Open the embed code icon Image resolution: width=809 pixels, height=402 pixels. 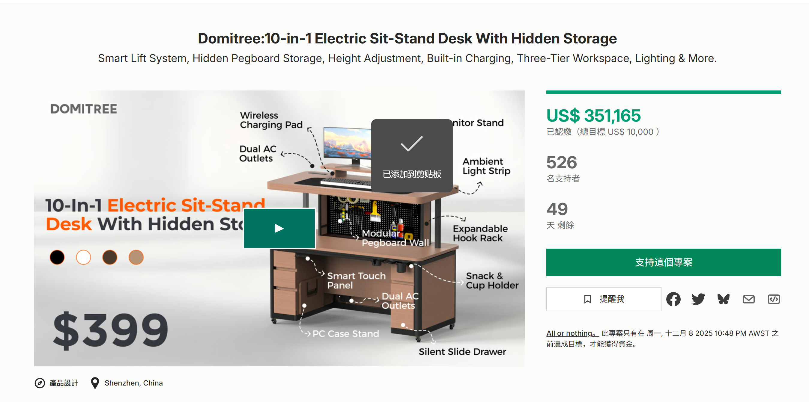(x=774, y=299)
